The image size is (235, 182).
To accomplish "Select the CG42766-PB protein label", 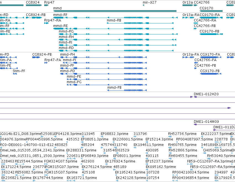I will click(x=205, y=66).
